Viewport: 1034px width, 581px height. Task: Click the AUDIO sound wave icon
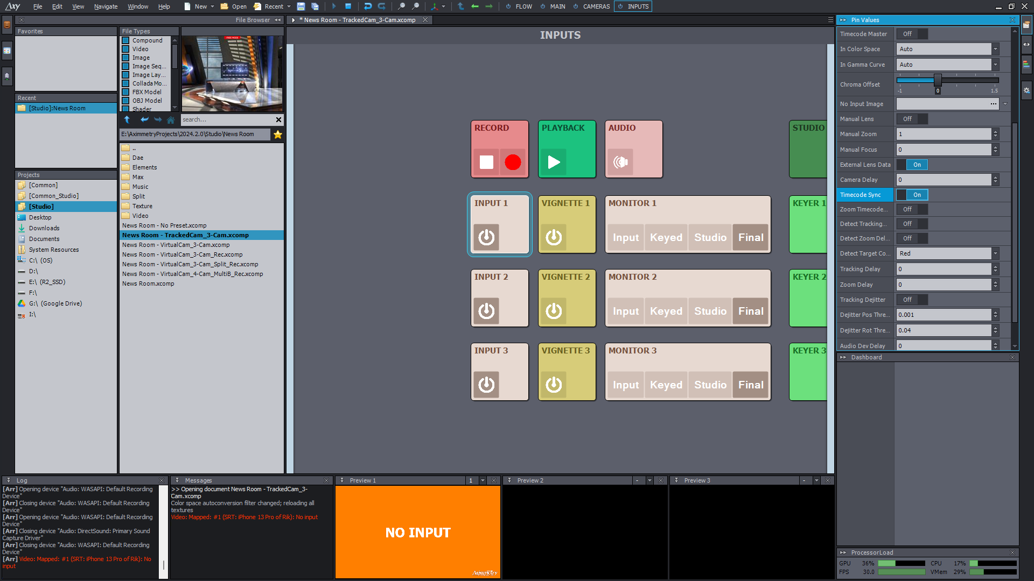tap(620, 162)
